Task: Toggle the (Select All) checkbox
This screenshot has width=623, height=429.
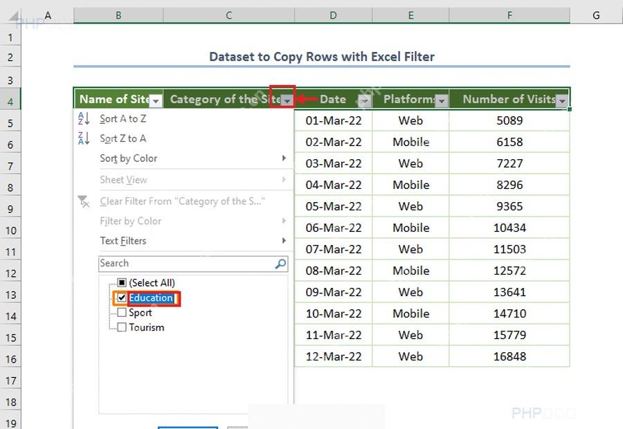Action: [122, 282]
